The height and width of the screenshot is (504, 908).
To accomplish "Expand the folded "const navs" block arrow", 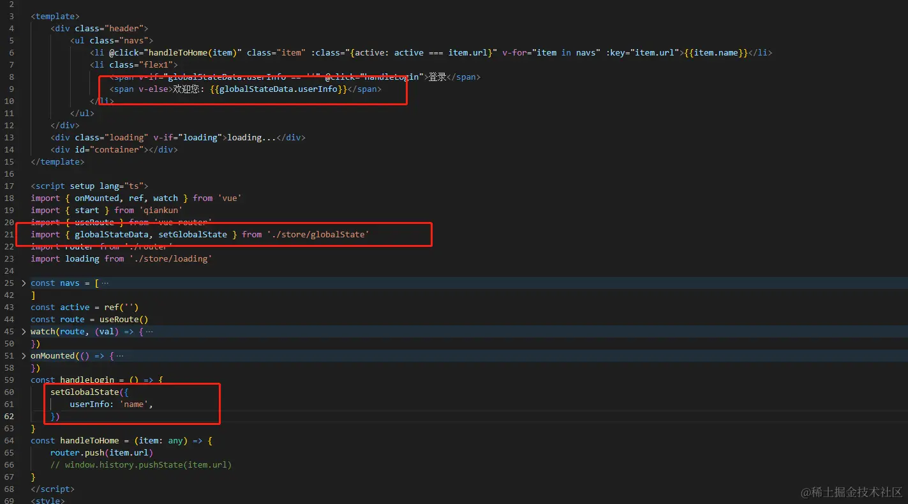I will 24,283.
